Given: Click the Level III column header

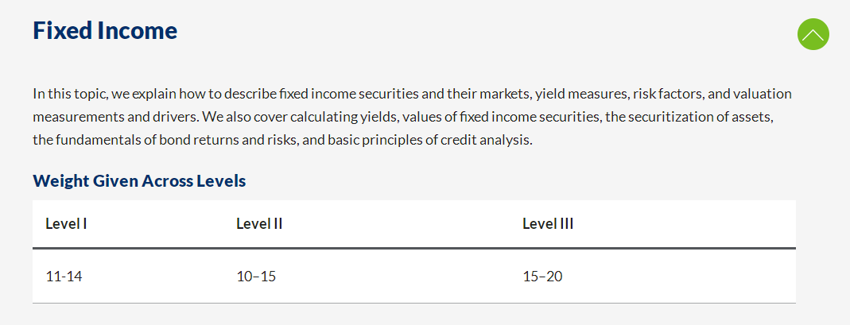Looking at the screenshot, I should click(x=548, y=224).
